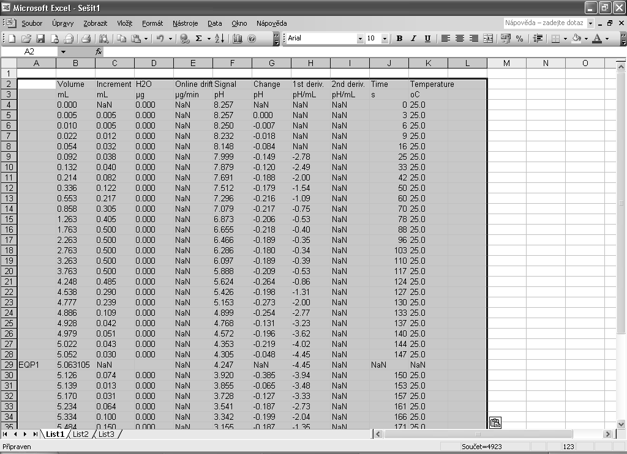Click the Insert Function fx icon
This screenshot has width=627, height=454.
tap(99, 51)
